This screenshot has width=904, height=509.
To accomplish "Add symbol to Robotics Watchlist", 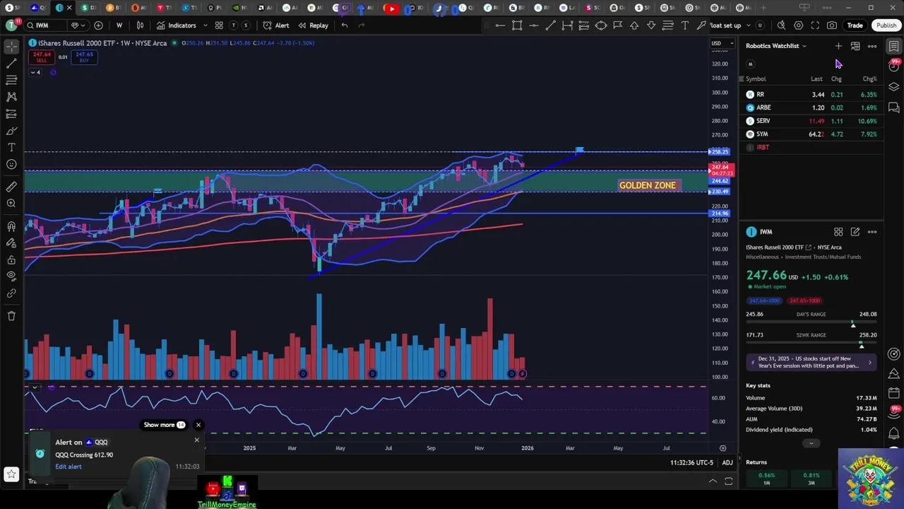I will click(x=838, y=46).
